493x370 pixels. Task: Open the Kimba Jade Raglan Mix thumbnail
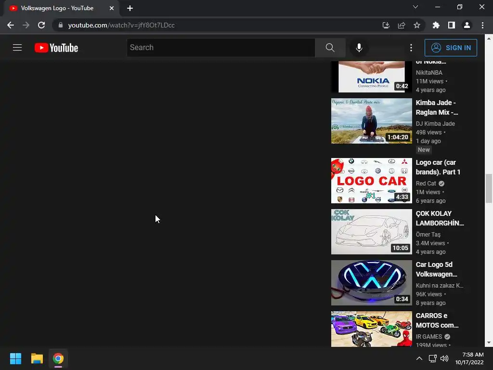pos(372,121)
